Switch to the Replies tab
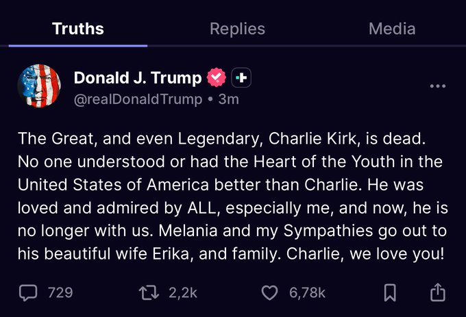This screenshot has width=466, height=317. [237, 29]
